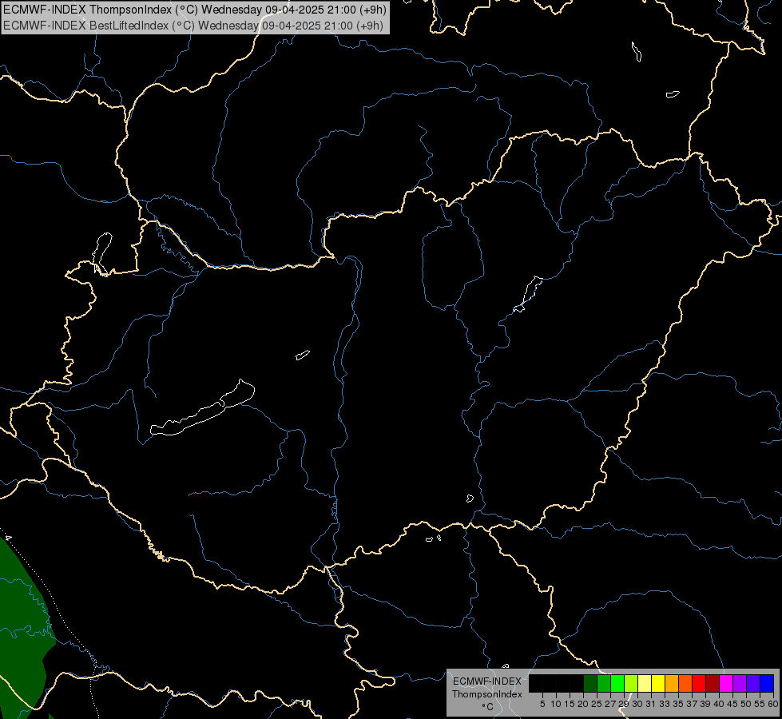
Task: Click the contour label '4' near green area
Action: pos(7,538)
